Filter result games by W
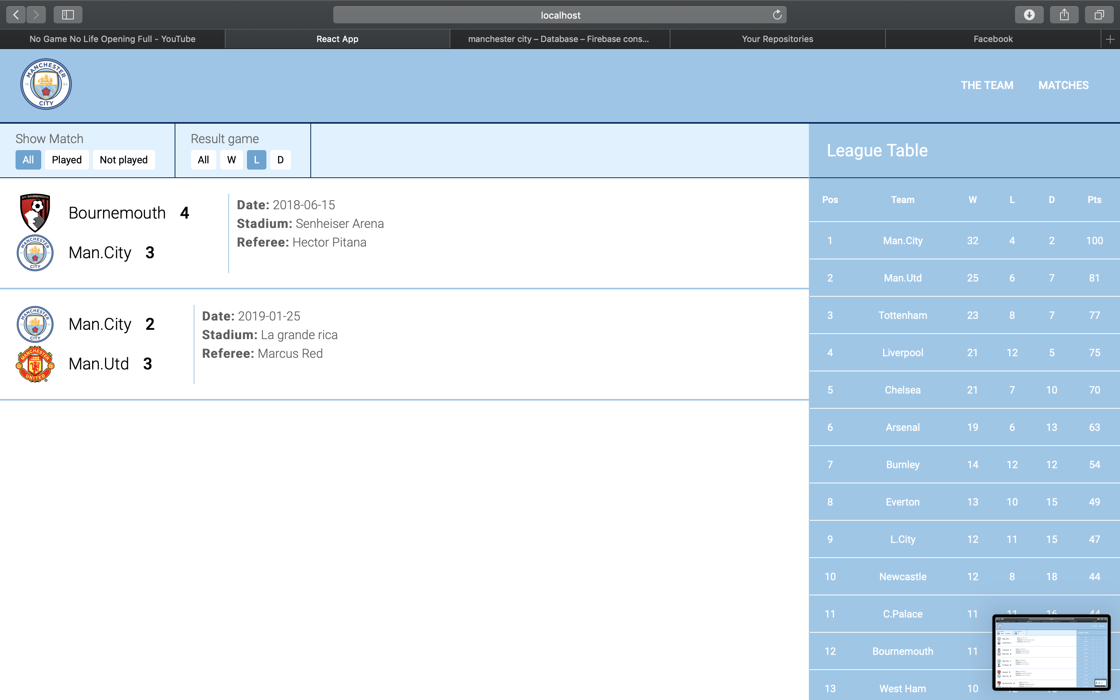The image size is (1120, 700). pos(231,160)
